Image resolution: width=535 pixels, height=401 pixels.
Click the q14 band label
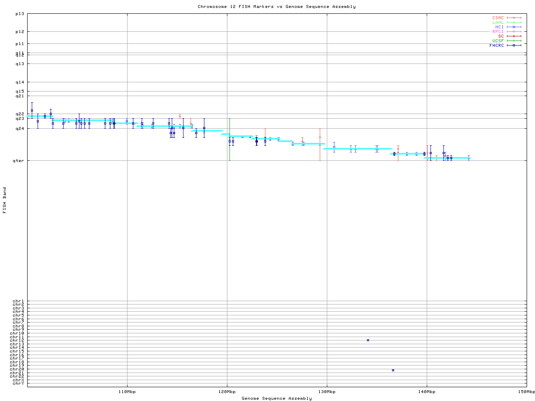click(x=20, y=82)
